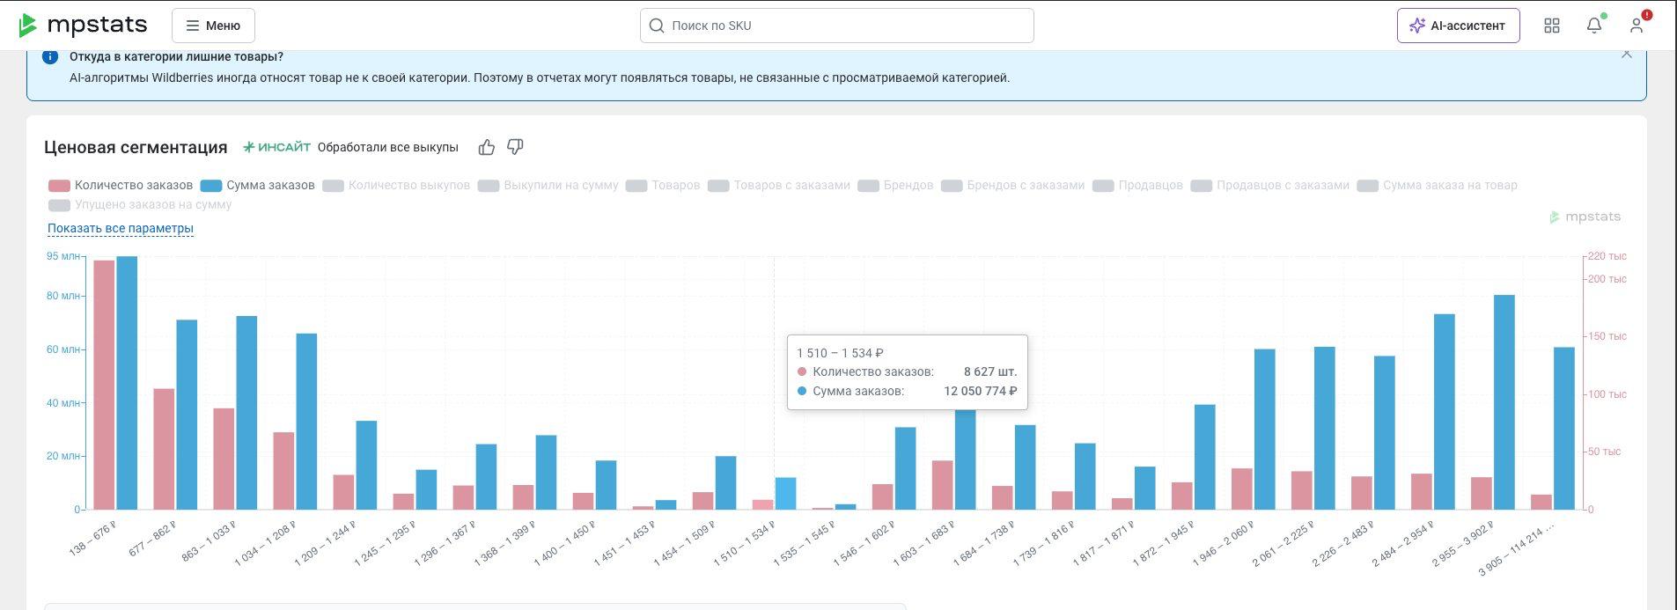Click the highlighted blue bar for 1 510 – 1 534 ₽
Image resolution: width=1677 pixels, height=610 pixels.
pos(786,494)
